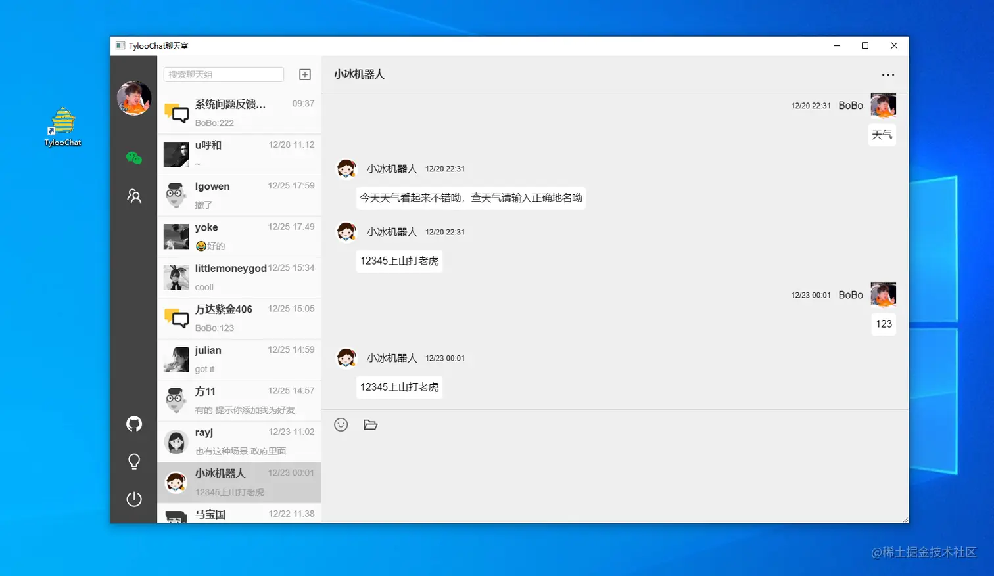Viewport: 994px width, 576px height.
Task: Click BoBo avatar beside the 123 message
Action: (x=883, y=294)
